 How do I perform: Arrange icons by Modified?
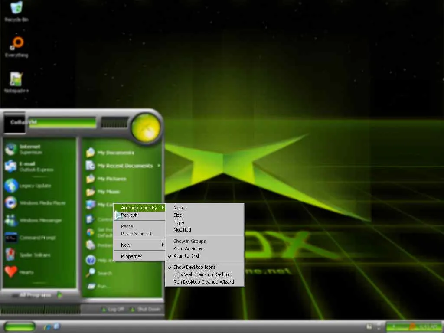tap(205, 230)
